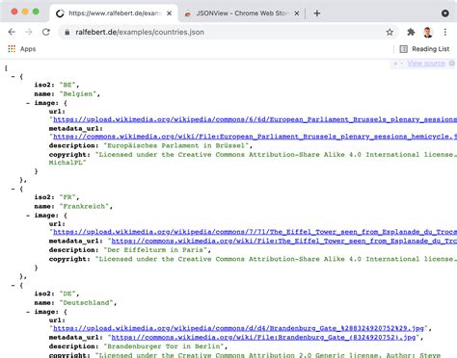Open the European Parliament commons metadata_url link
Viewport: 457px width, 358px height.
click(255, 137)
